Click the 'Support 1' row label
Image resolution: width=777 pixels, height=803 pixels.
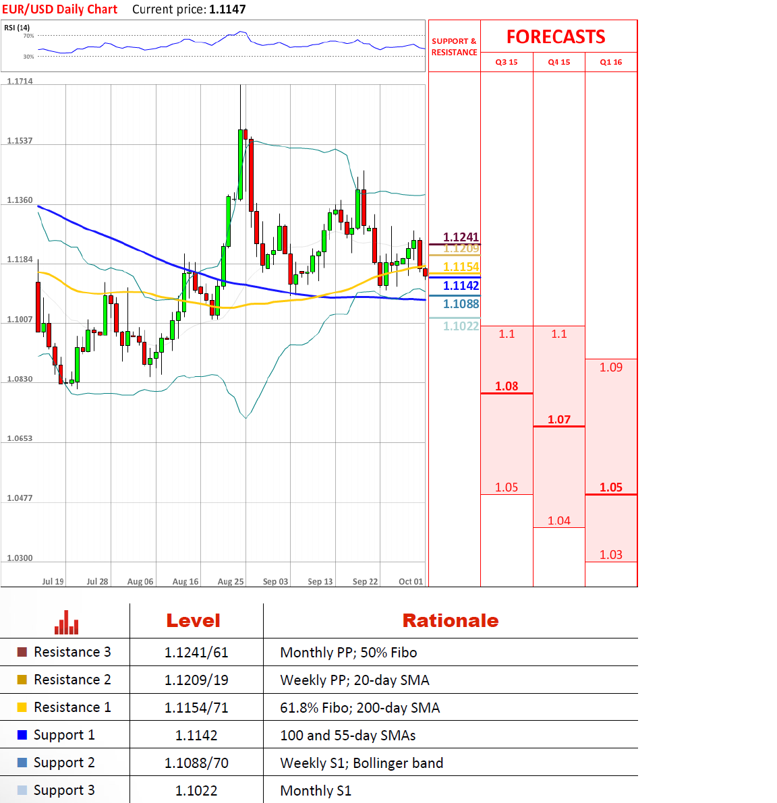pyautogui.click(x=64, y=736)
